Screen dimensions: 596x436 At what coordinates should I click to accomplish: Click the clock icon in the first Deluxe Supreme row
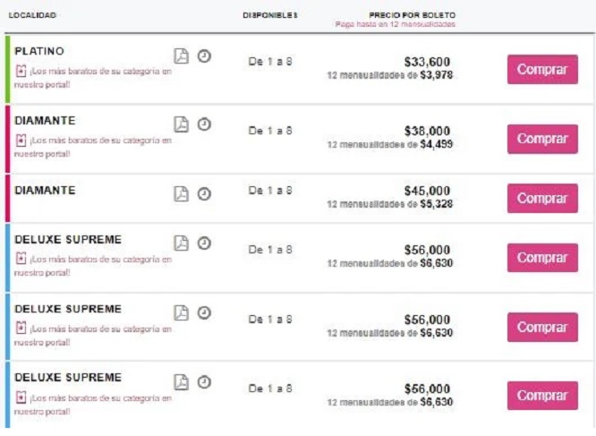pos(204,244)
